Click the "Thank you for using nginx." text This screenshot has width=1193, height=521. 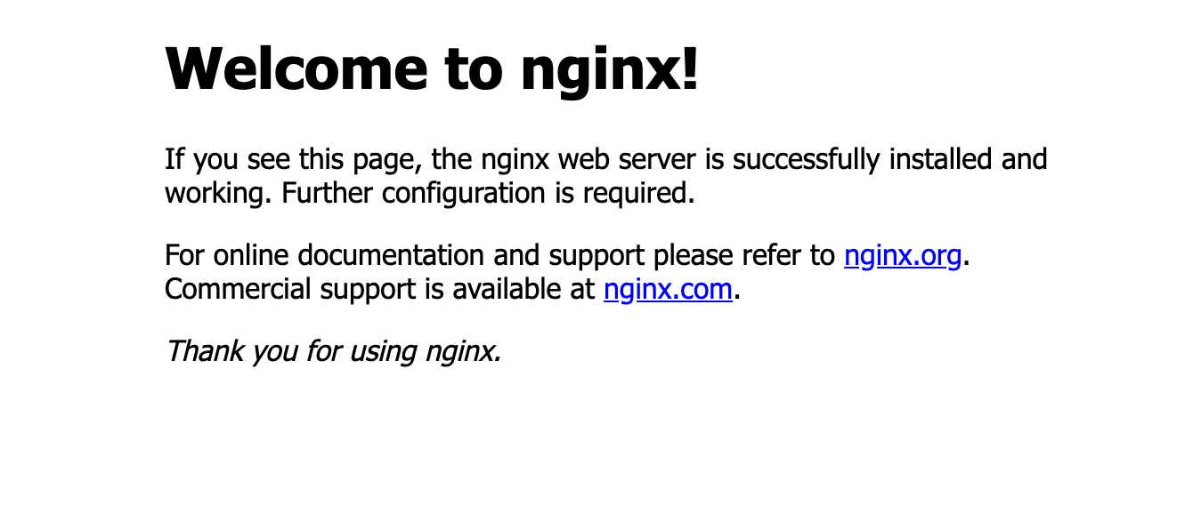334,351
